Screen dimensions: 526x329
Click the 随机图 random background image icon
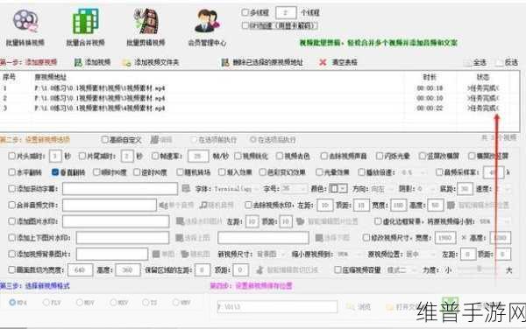185,254
